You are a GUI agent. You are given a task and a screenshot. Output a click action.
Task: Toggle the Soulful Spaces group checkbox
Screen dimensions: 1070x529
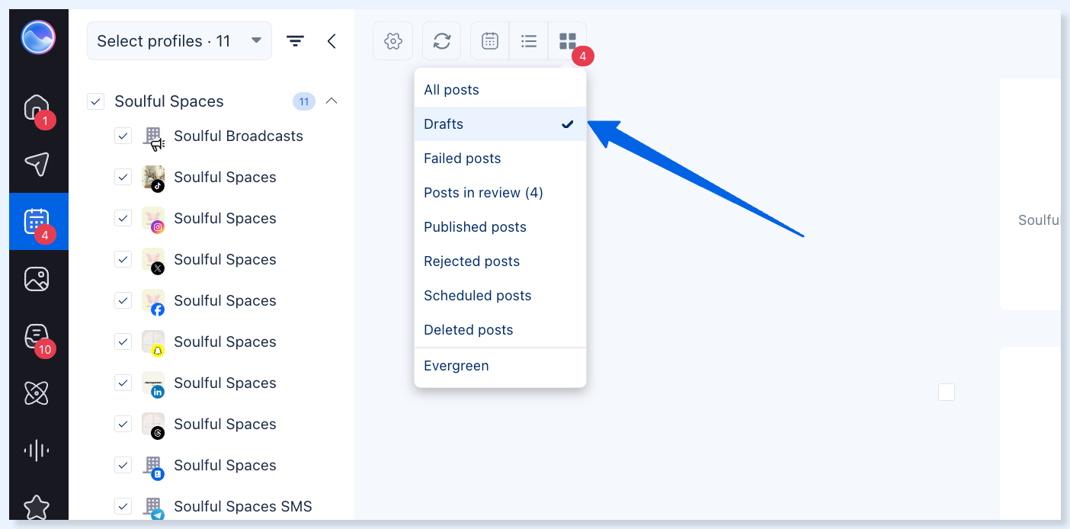[x=95, y=101]
